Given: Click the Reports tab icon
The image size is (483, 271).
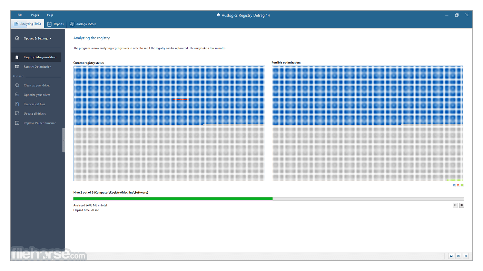Looking at the screenshot, I should [49, 24].
